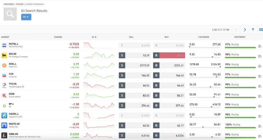The height and width of the screenshot is (140, 263).
Task: Go to next results page arrow
Action: [245, 30]
